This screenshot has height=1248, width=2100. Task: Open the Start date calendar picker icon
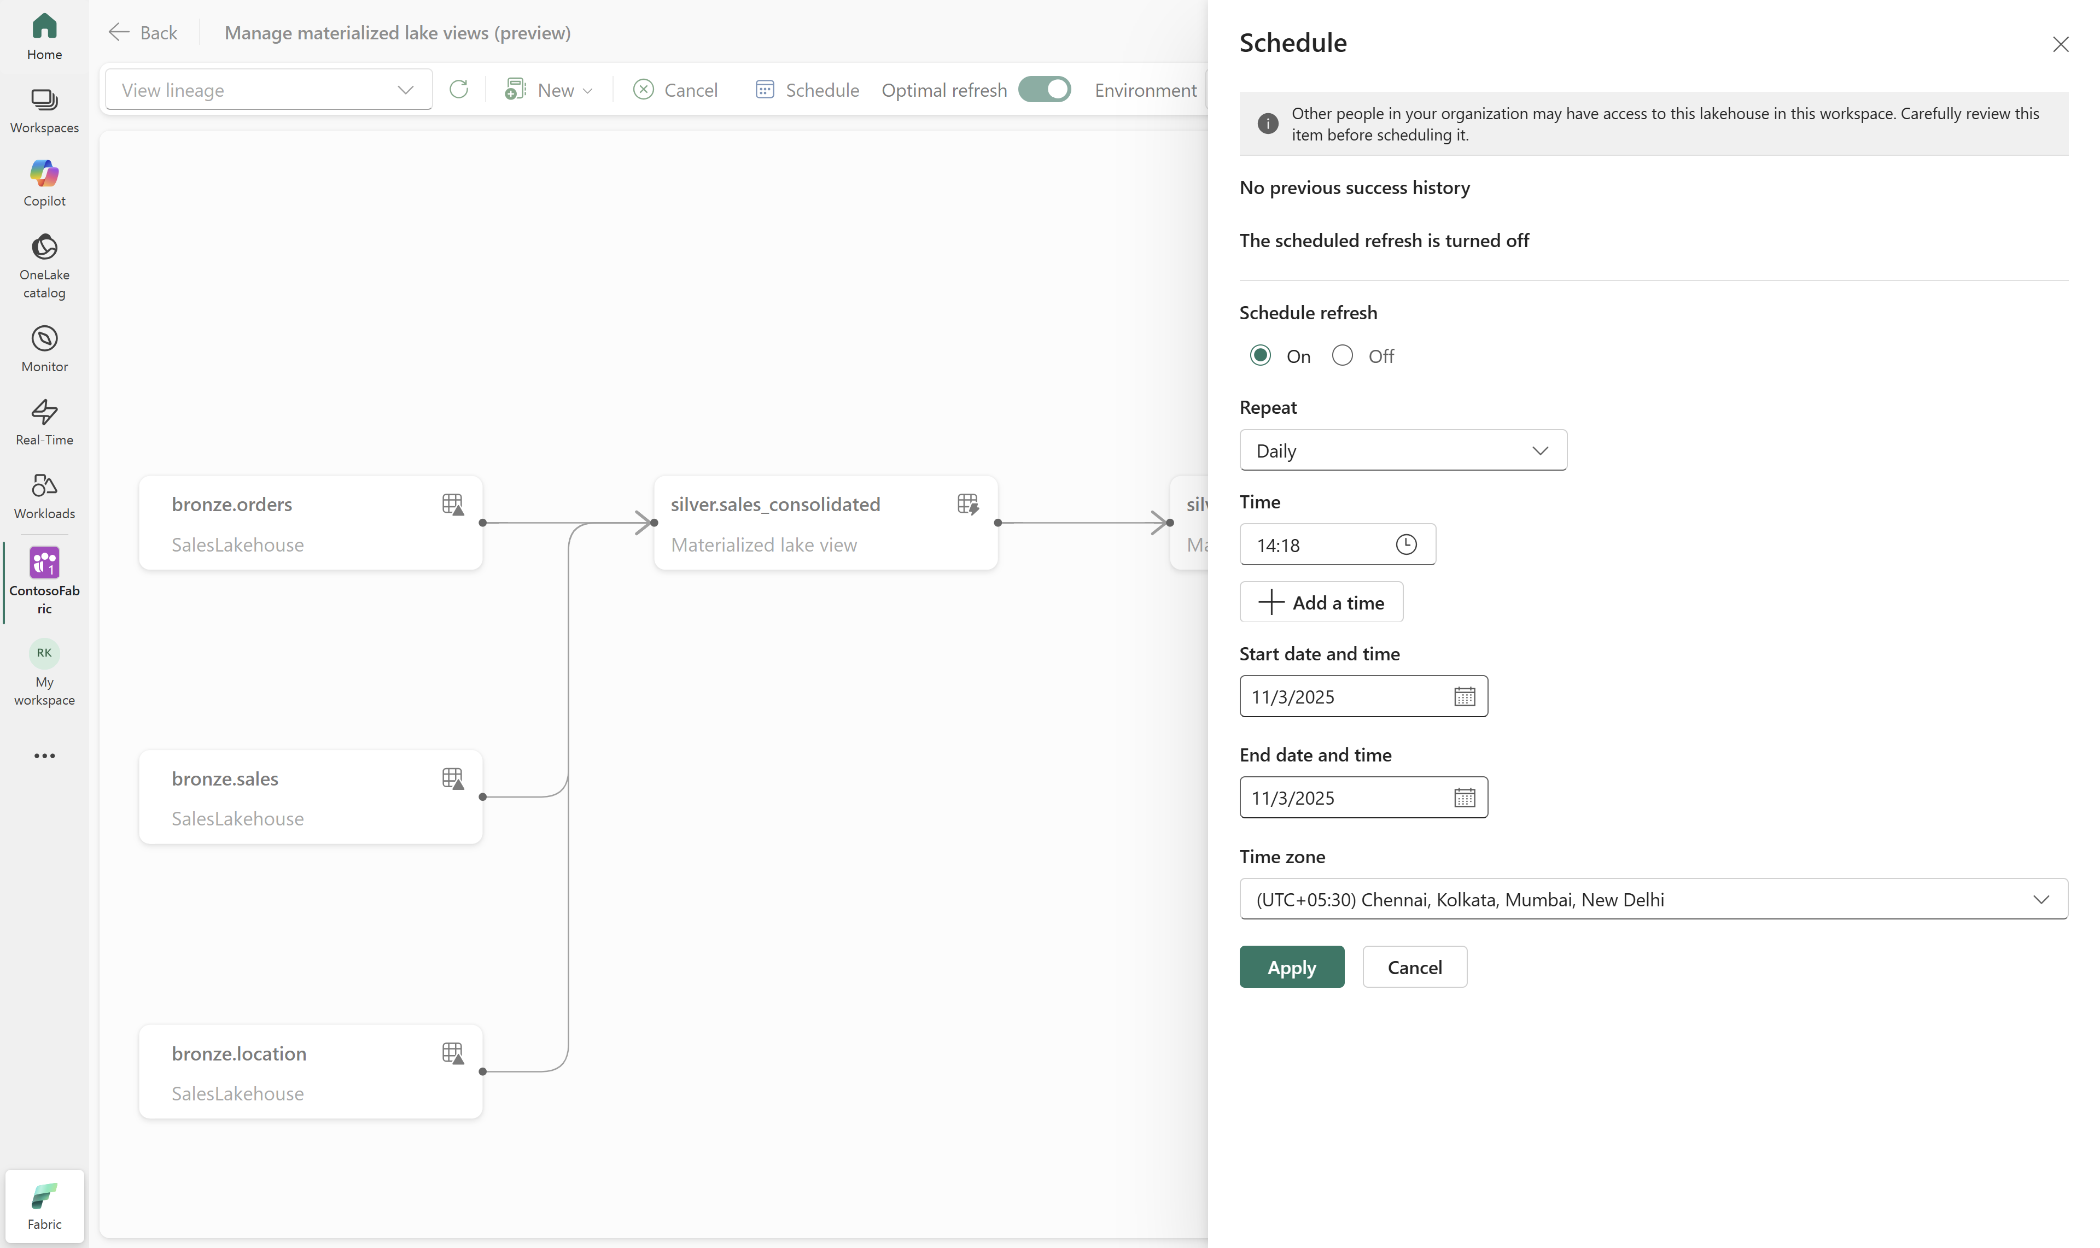(x=1464, y=696)
